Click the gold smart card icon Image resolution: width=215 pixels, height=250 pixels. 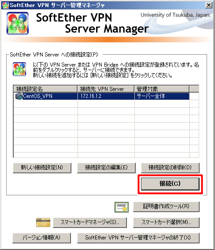click(43, 222)
